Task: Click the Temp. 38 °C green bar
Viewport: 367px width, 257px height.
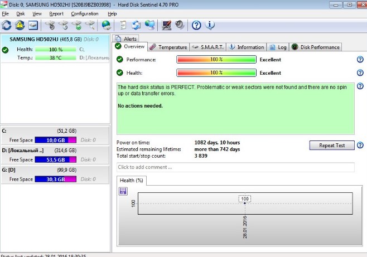Action: [x=55, y=58]
